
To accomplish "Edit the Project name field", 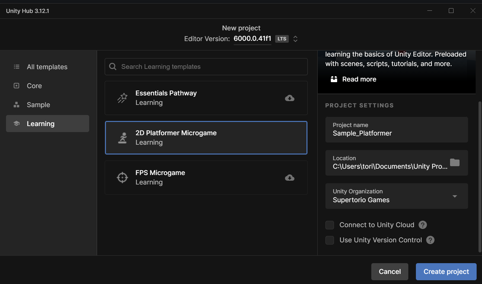I will pos(397,130).
